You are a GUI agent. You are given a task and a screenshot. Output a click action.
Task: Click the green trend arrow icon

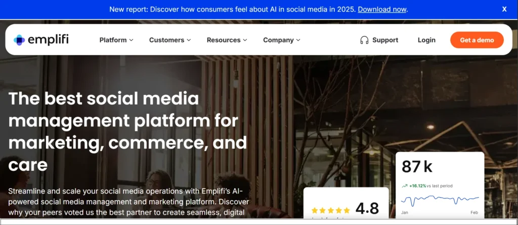(404, 186)
